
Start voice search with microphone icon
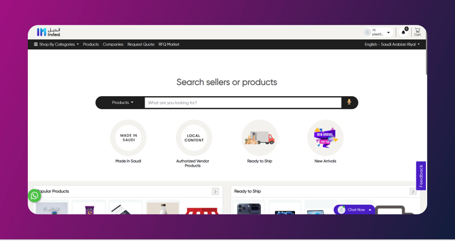(x=349, y=102)
